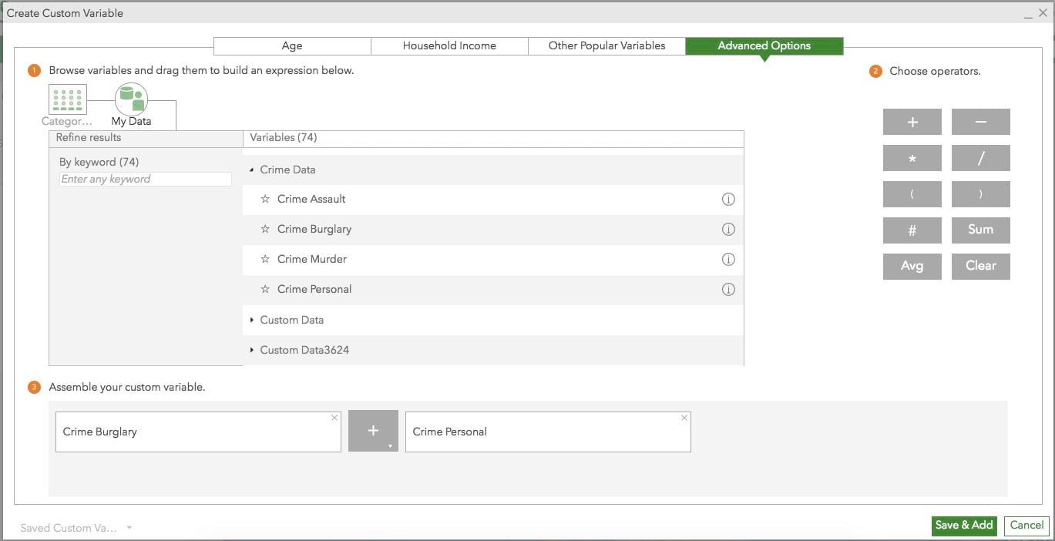Focus the keyword search field
Viewport: 1055px width, 541px height.
pyautogui.click(x=145, y=179)
